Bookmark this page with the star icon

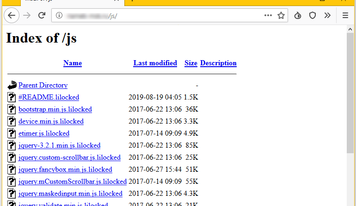pyautogui.click(x=281, y=15)
